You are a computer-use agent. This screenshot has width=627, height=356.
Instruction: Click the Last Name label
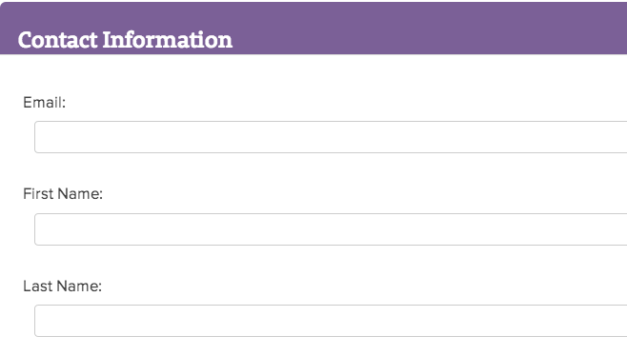62,287
